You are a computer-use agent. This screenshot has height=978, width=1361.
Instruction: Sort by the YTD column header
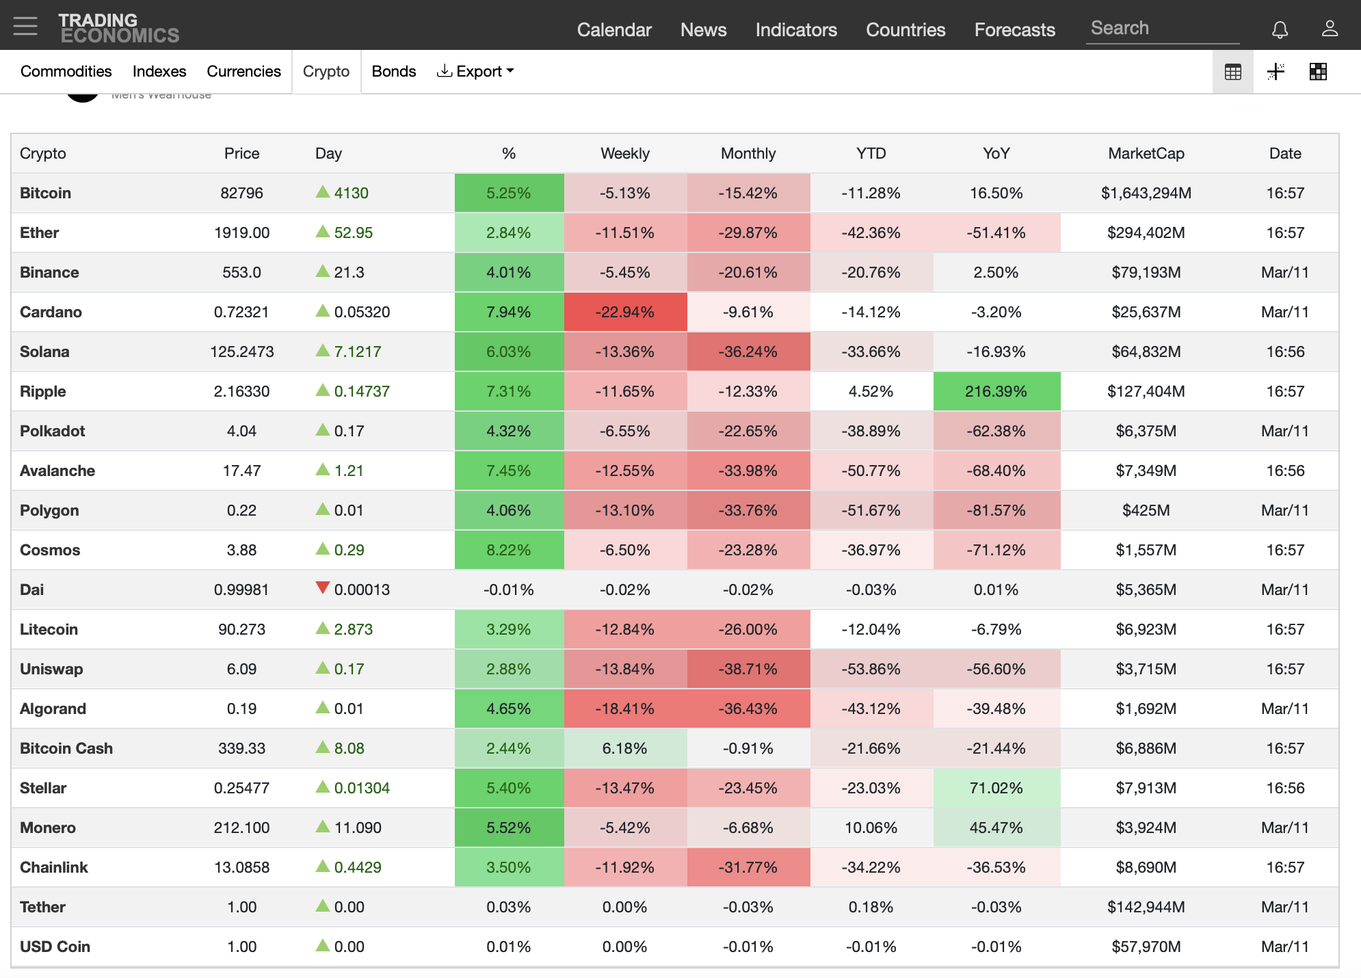pos(871,153)
